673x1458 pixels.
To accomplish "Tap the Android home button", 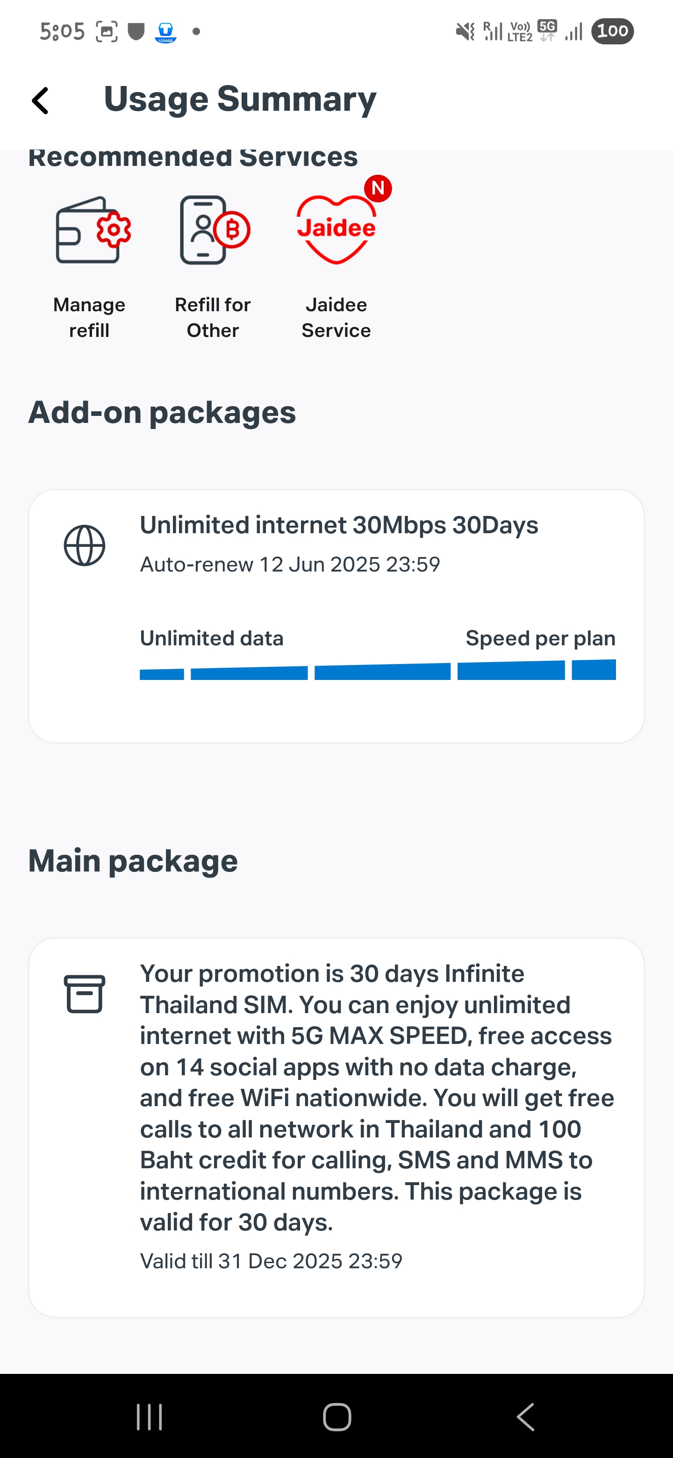I will pyautogui.click(x=337, y=1417).
